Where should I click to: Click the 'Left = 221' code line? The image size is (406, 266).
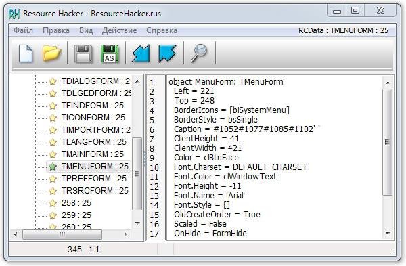194,91
